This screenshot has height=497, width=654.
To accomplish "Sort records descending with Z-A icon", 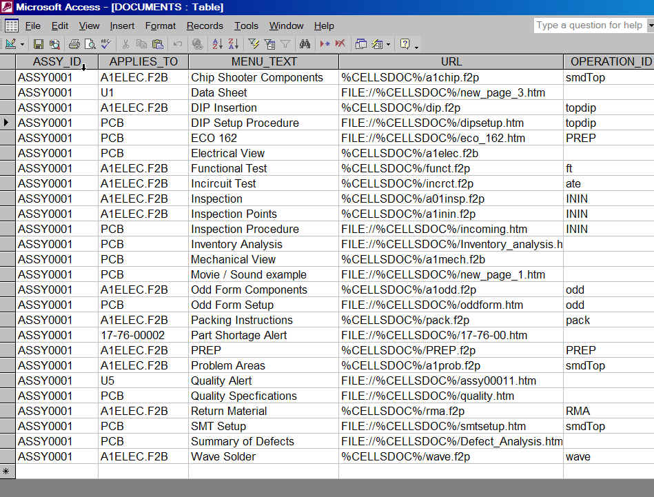I will click(234, 44).
